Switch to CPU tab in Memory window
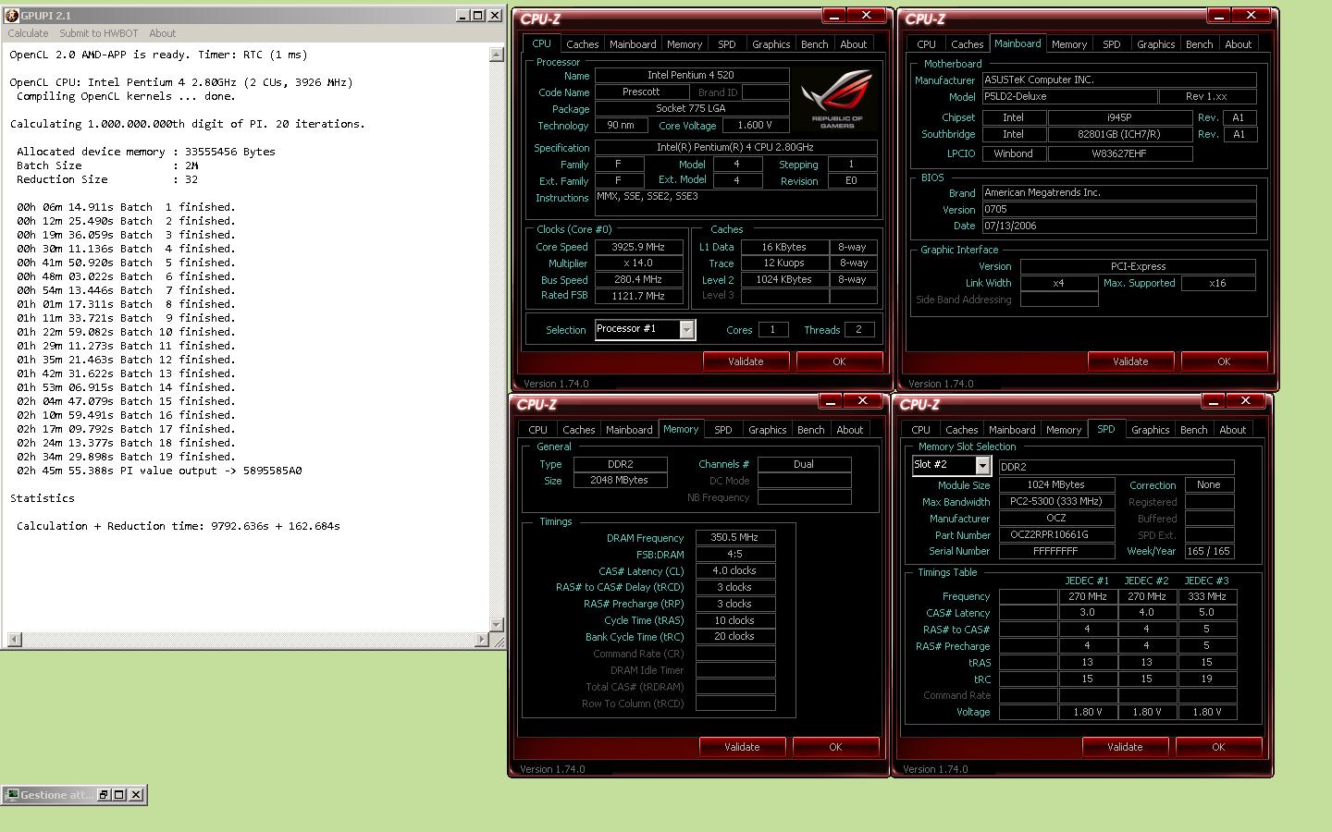The image size is (1332, 832). [x=537, y=430]
